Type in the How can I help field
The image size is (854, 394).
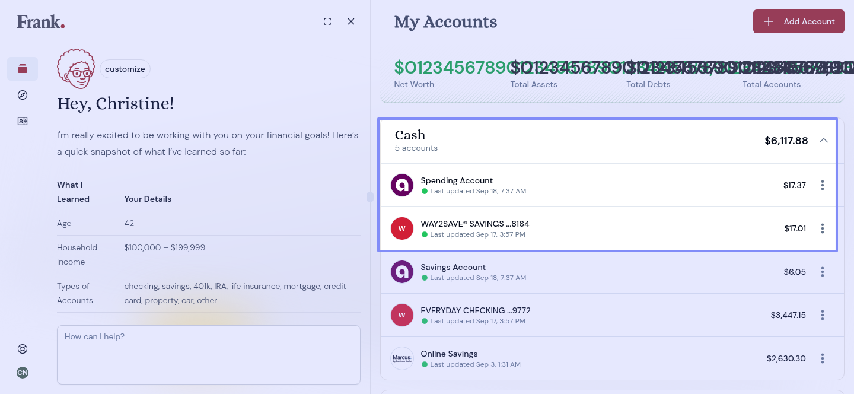pos(209,354)
